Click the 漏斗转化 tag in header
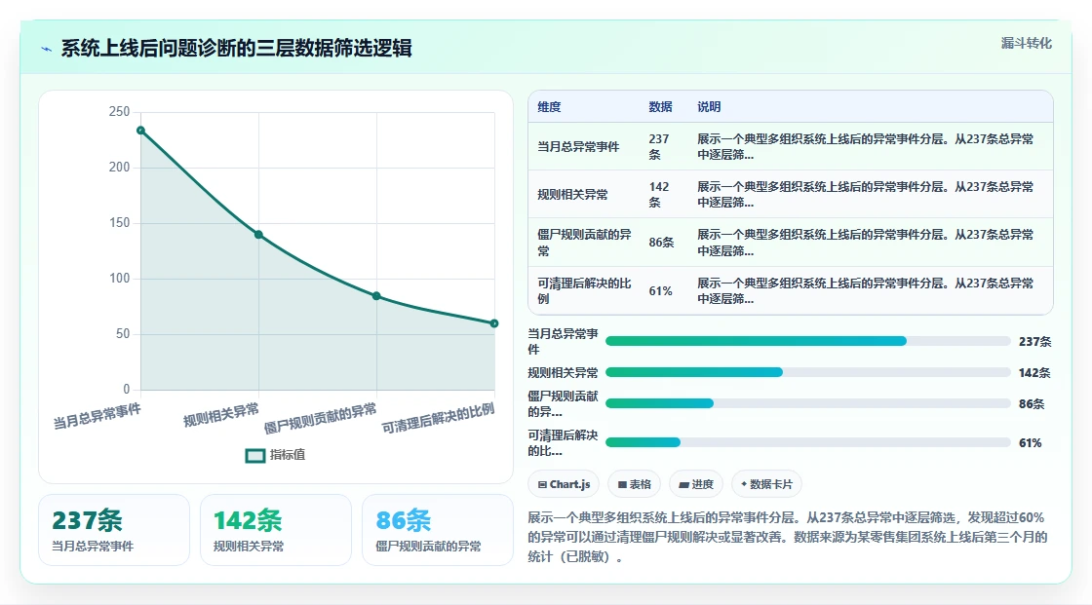1092x605 pixels. pos(1026,43)
